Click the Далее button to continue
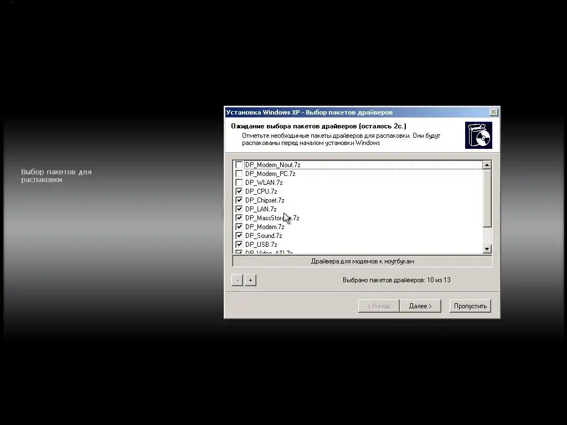This screenshot has width=567, height=425. (x=420, y=306)
